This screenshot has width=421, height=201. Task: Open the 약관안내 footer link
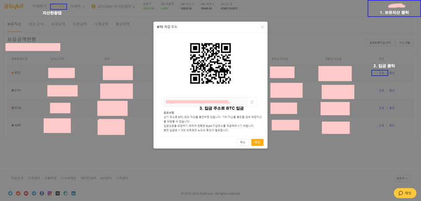[17, 178]
